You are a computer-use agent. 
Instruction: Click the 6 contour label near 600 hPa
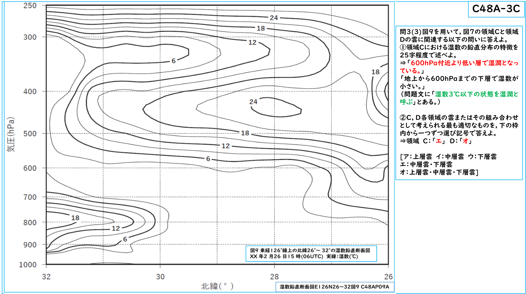coord(208,159)
